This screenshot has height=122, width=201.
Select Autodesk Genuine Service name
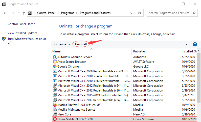75,57
